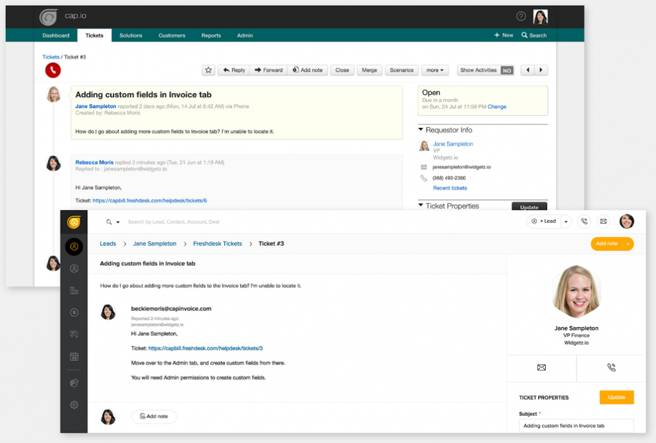This screenshot has height=443, width=656.
Task: Edit the Subject input field
Action: pyautogui.click(x=576, y=426)
